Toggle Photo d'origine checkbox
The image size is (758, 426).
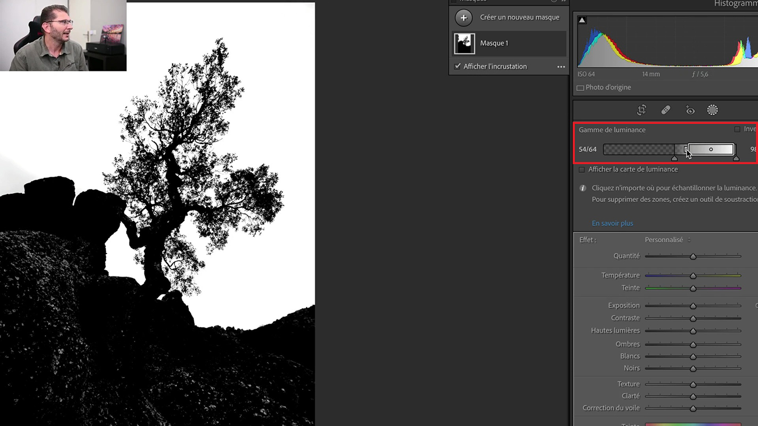pyautogui.click(x=580, y=88)
